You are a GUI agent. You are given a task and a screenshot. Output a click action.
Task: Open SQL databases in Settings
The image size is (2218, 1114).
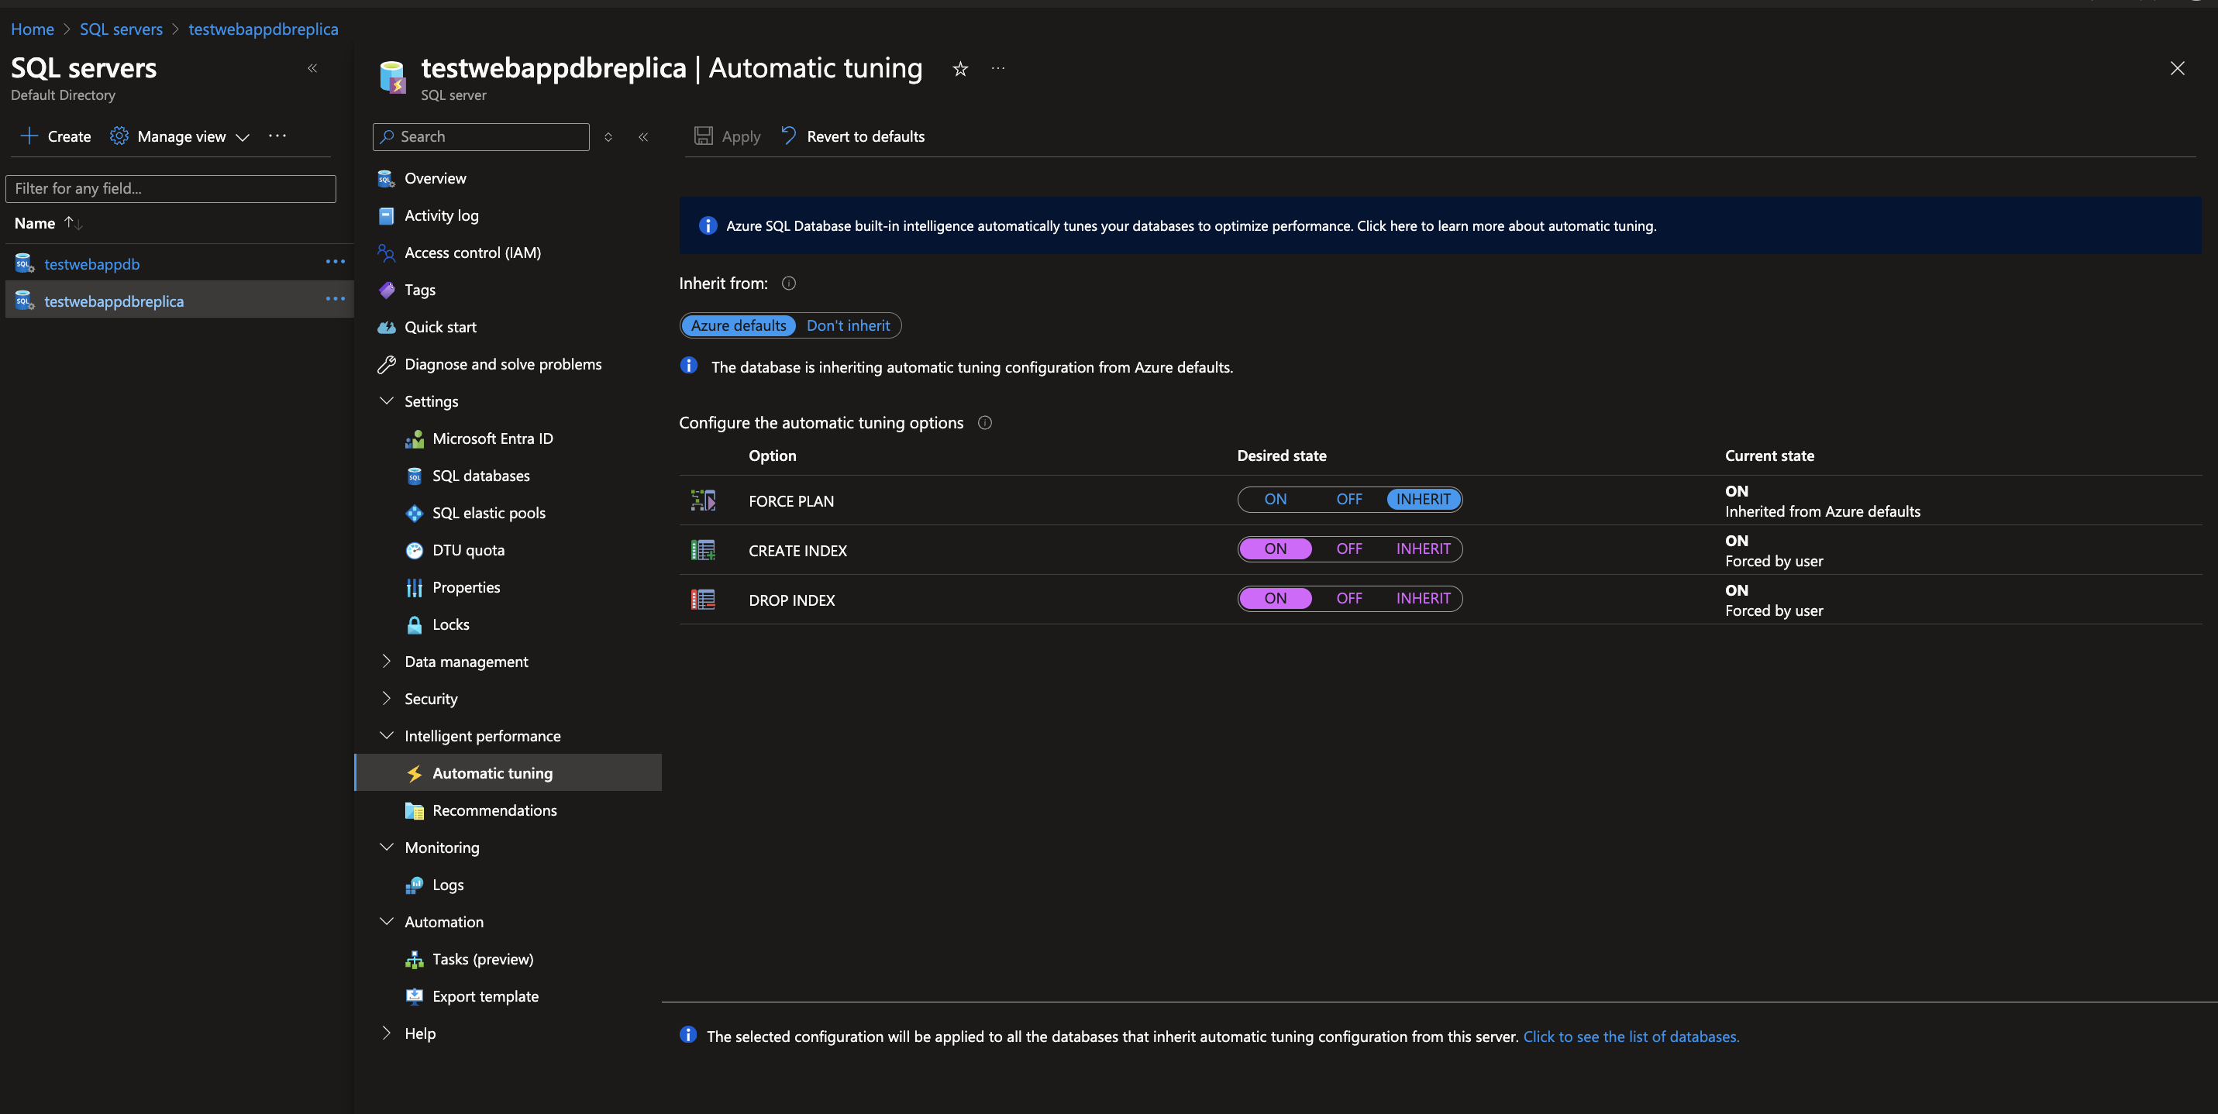tap(480, 475)
